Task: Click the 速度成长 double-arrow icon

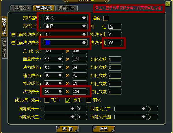Action: pyautogui.click(x=68, y=75)
